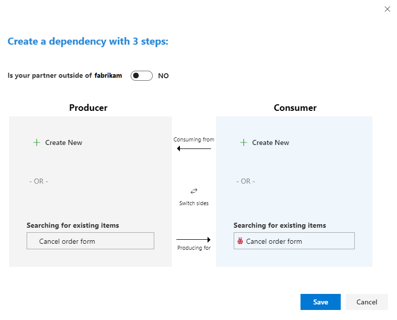The width and height of the screenshot is (397, 320).
Task: Click the NO label beside the toggle
Action: [163, 76]
